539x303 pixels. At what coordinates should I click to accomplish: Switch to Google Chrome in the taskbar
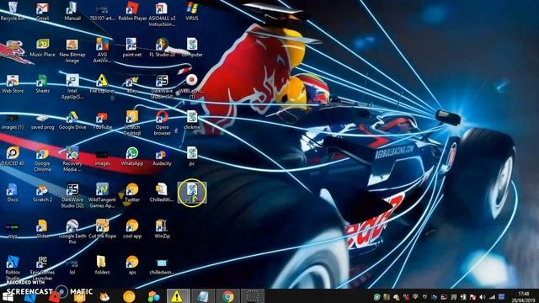click(x=227, y=296)
